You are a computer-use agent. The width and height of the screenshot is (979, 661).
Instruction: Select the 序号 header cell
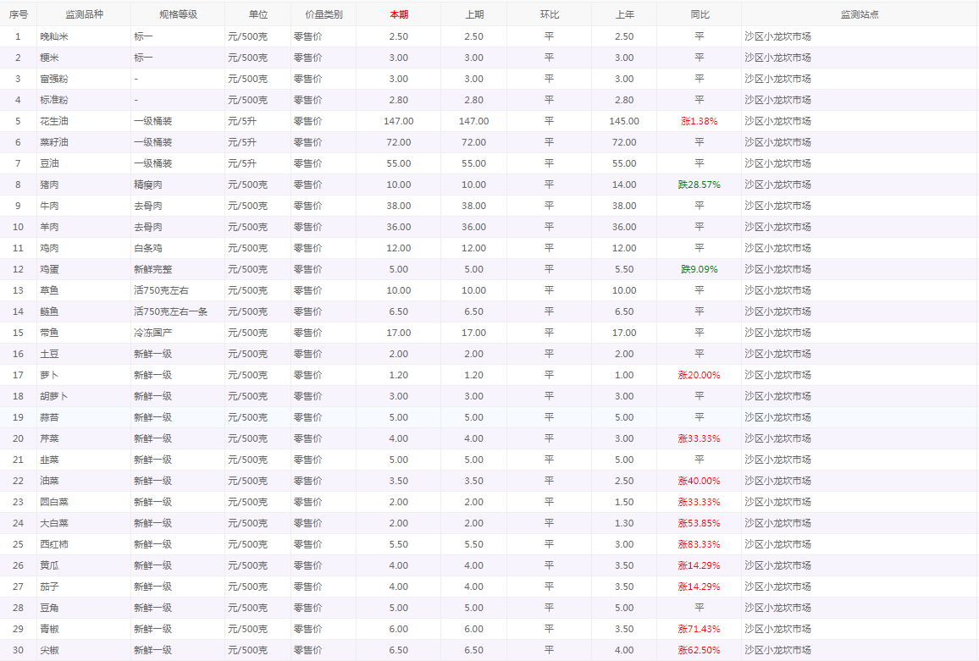point(18,14)
